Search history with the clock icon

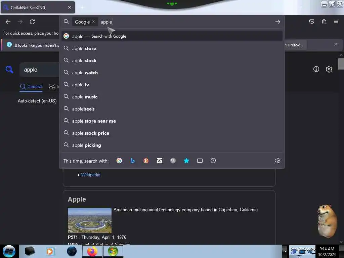click(x=213, y=161)
